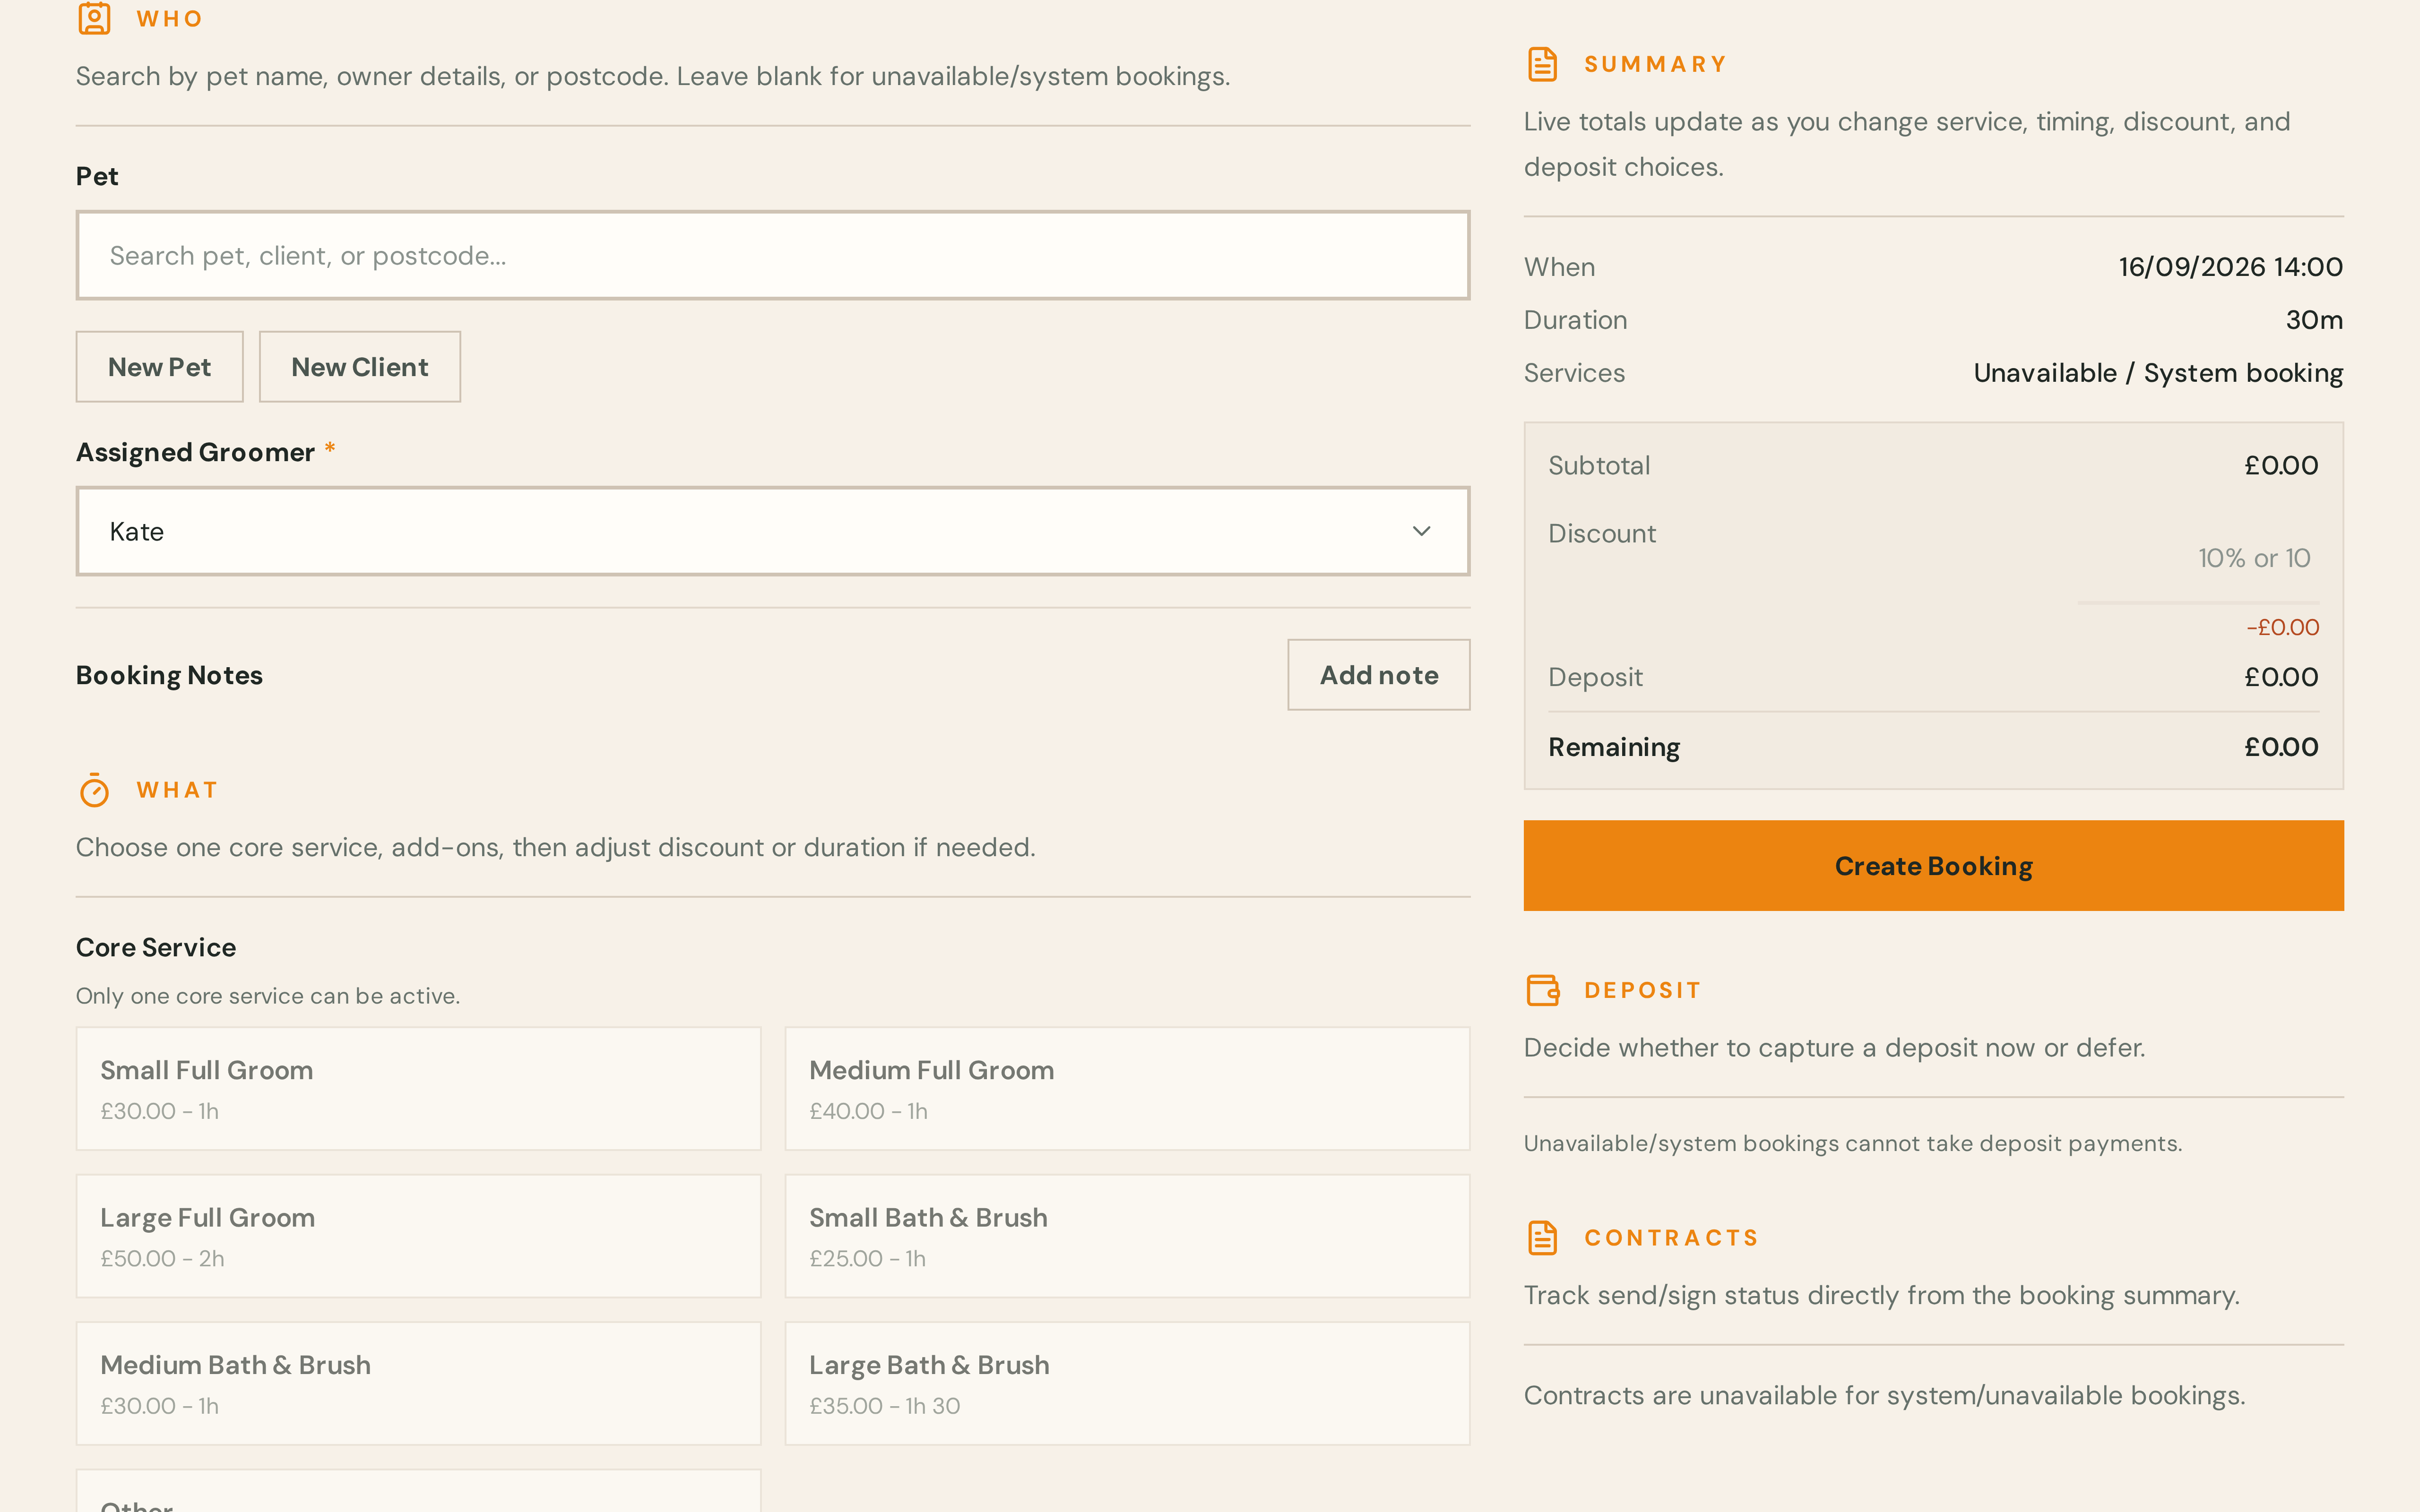Click the DEPOSIT section wallet icon

[x=1543, y=990]
